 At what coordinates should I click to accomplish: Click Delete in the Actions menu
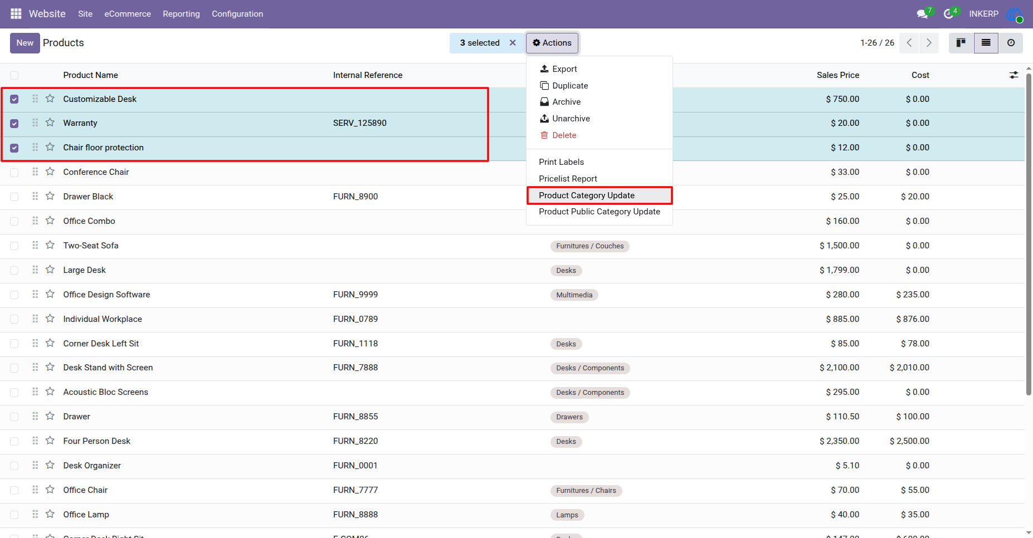coord(600,135)
